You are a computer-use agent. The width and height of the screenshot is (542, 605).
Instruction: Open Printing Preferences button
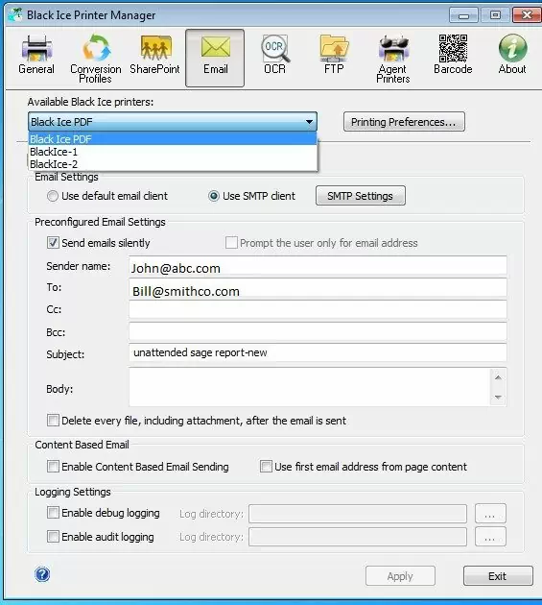pyautogui.click(x=404, y=122)
